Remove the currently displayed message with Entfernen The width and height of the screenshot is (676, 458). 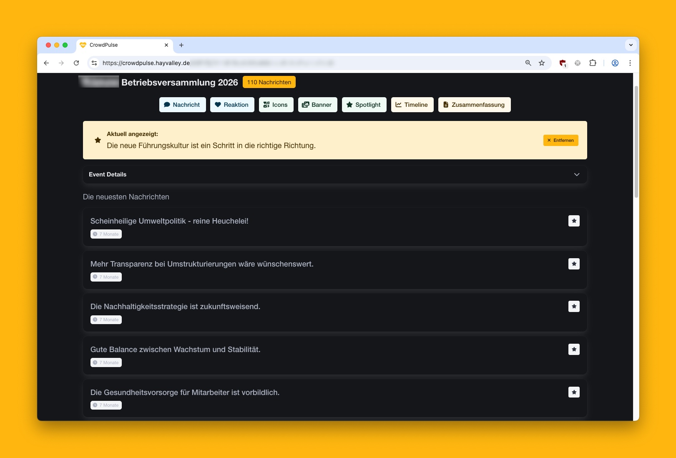tap(560, 141)
